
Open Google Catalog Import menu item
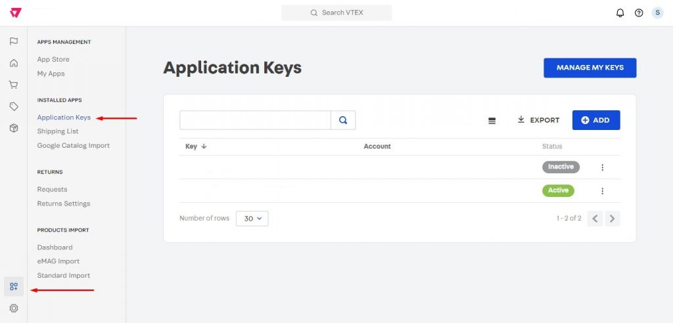(x=74, y=145)
